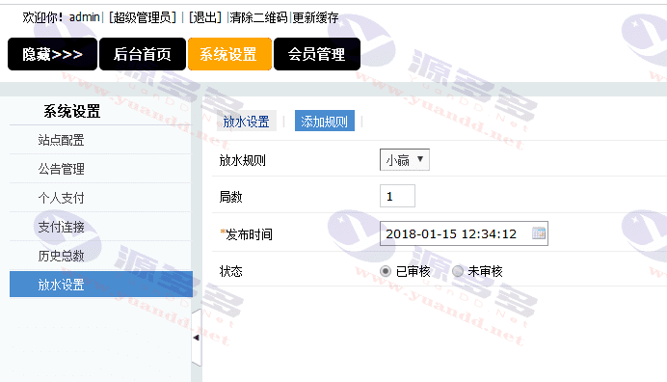
Task: Select the 添加规则 sub-tab
Action: click(x=325, y=122)
